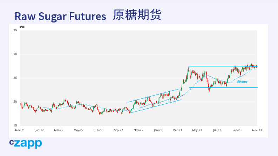Click the 15 y-axis value
Screen dimensions: 278x156
(x=15, y=125)
